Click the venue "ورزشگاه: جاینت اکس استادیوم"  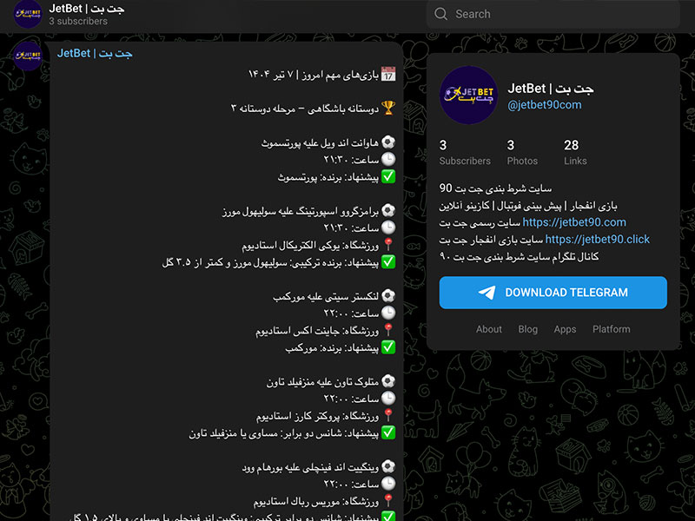pyautogui.click(x=317, y=331)
